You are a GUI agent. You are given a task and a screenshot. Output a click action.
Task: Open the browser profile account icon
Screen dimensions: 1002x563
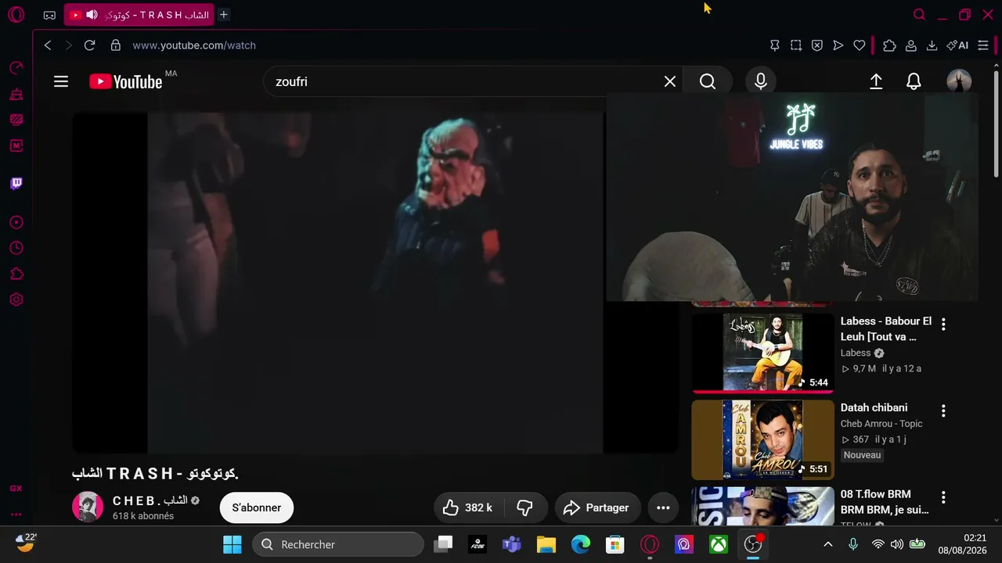[911, 45]
